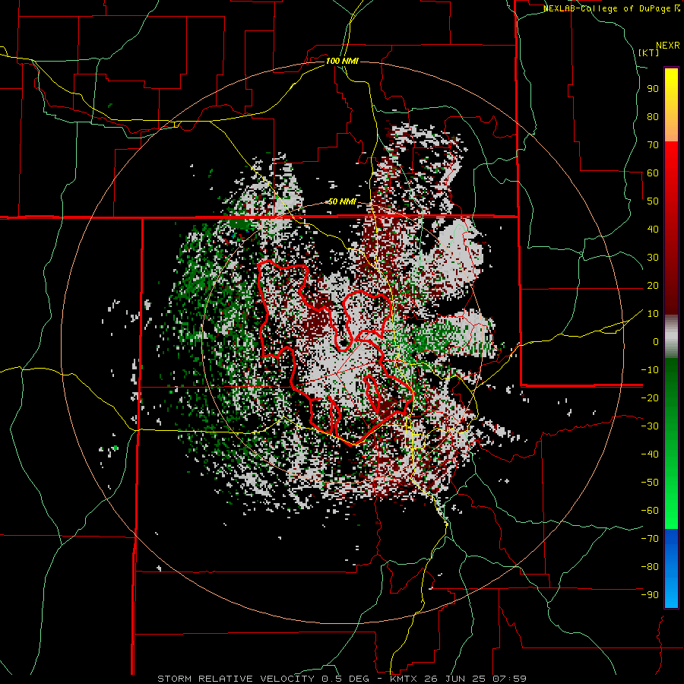Click the 50 scale value

tap(653, 201)
